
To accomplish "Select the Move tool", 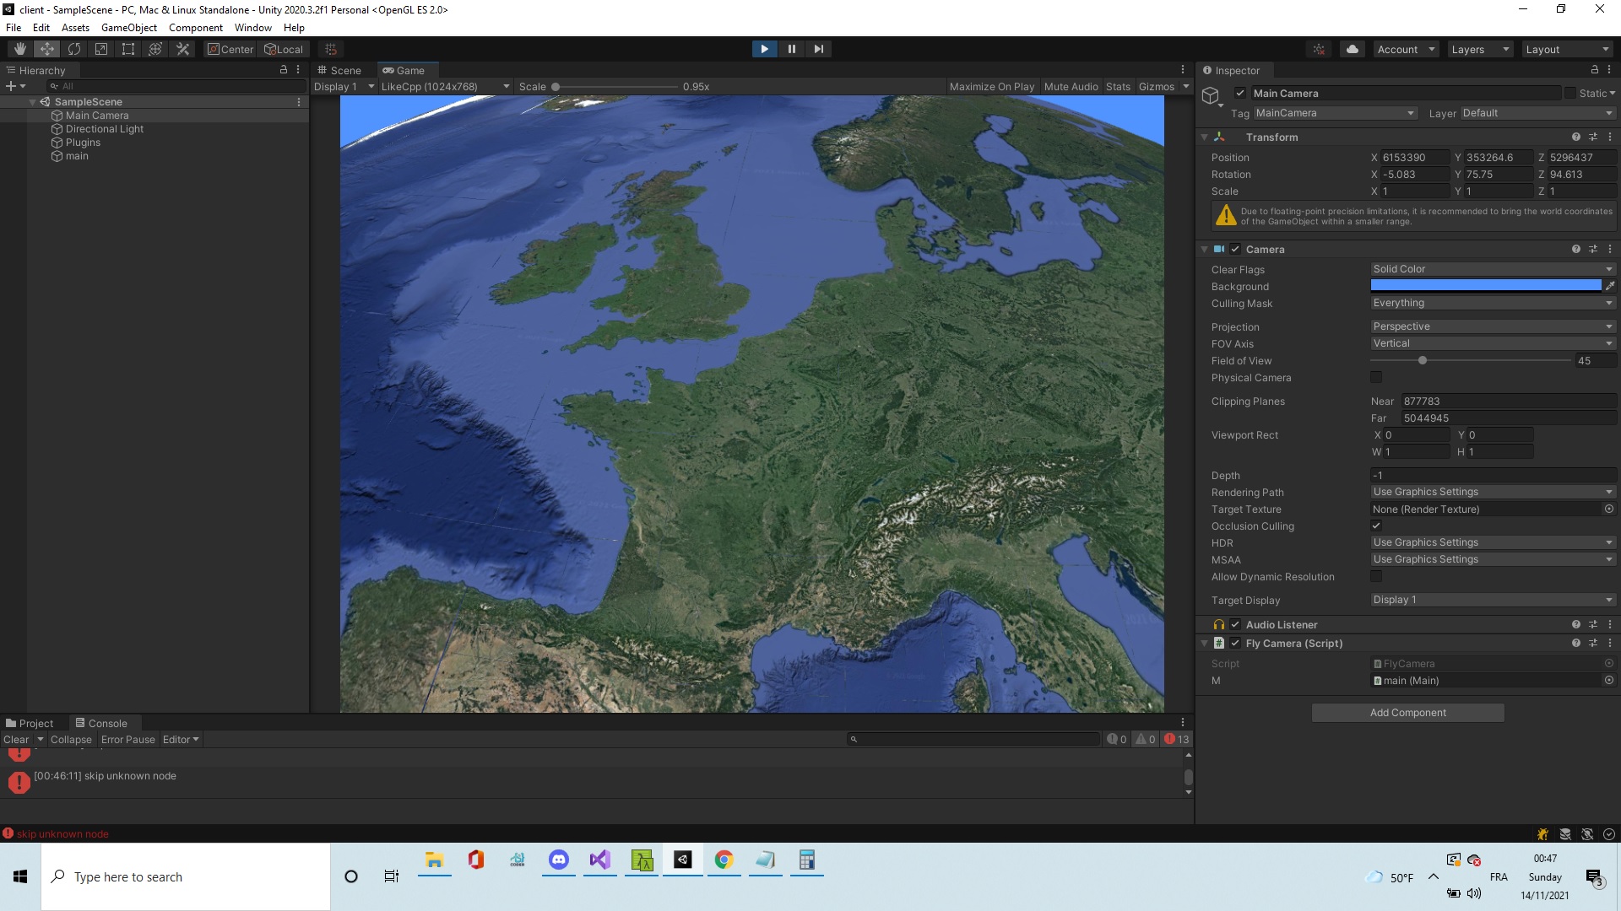I will pos(47,49).
